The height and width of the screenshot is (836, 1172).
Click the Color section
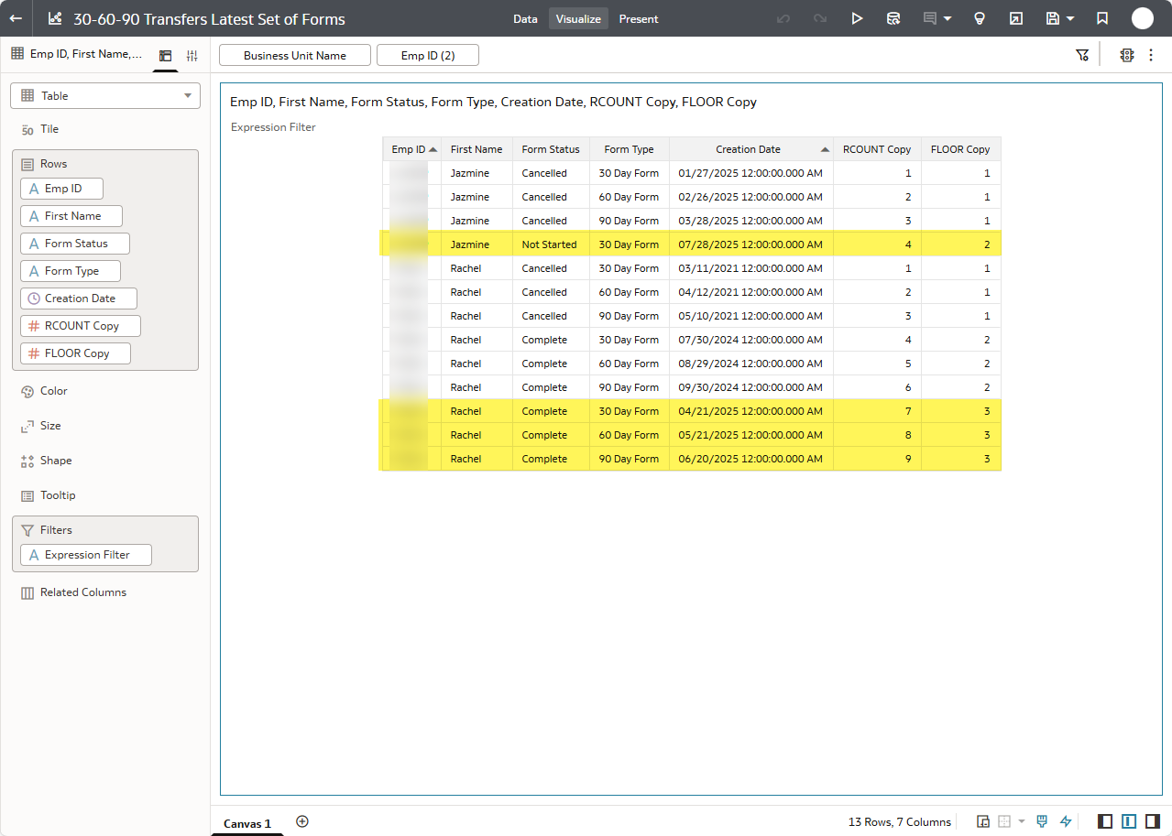tap(53, 391)
